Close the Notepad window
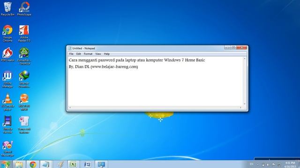 (242, 48)
